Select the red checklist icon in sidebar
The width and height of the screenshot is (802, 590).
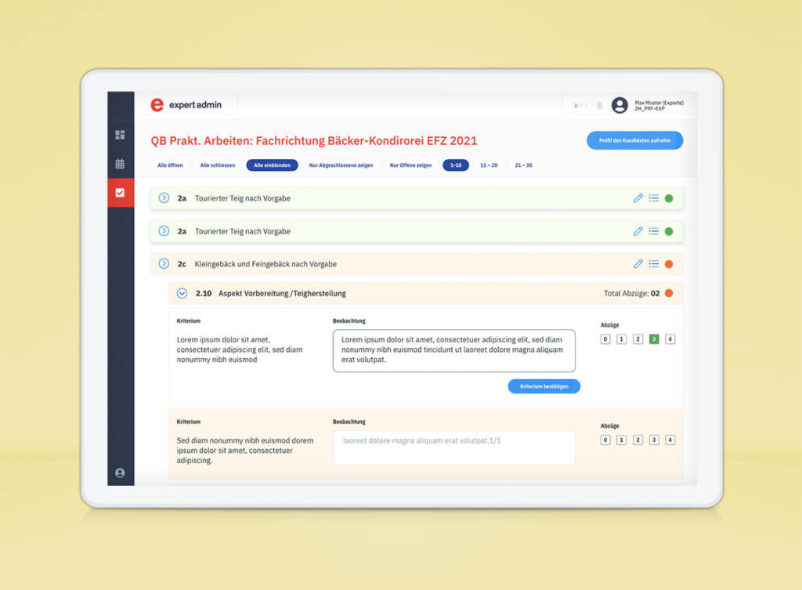click(120, 192)
